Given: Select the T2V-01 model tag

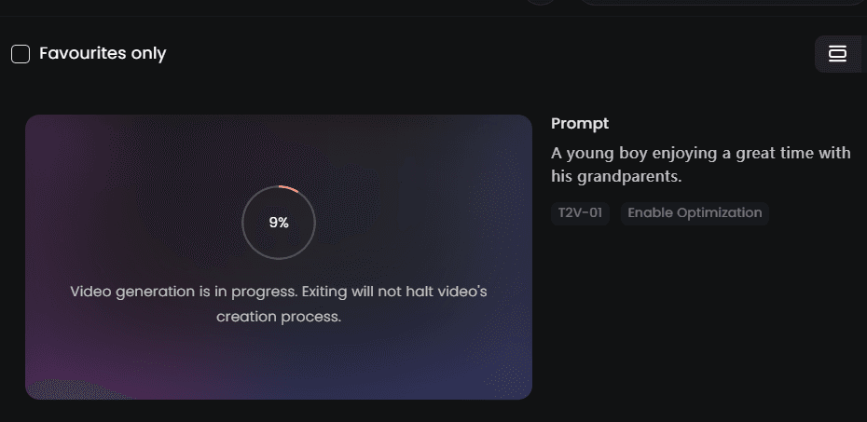Looking at the screenshot, I should (x=580, y=213).
